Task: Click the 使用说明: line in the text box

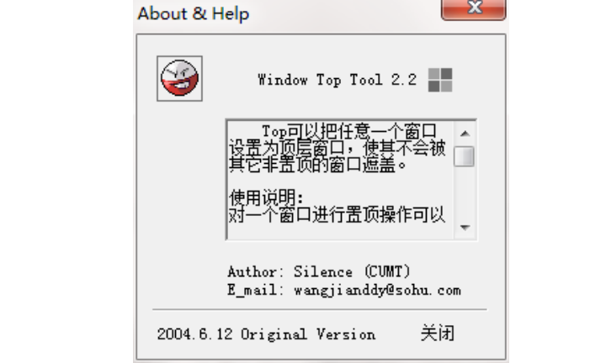Action: [x=266, y=198]
